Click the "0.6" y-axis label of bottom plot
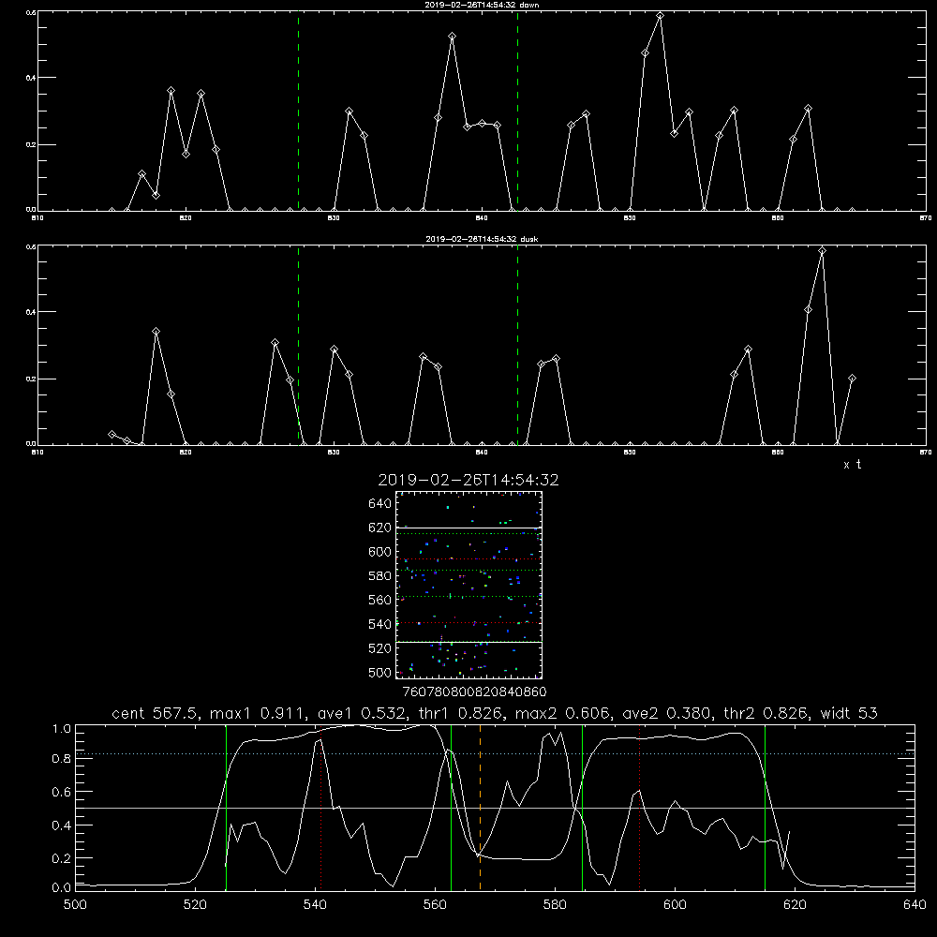937x937 pixels. click(x=62, y=793)
